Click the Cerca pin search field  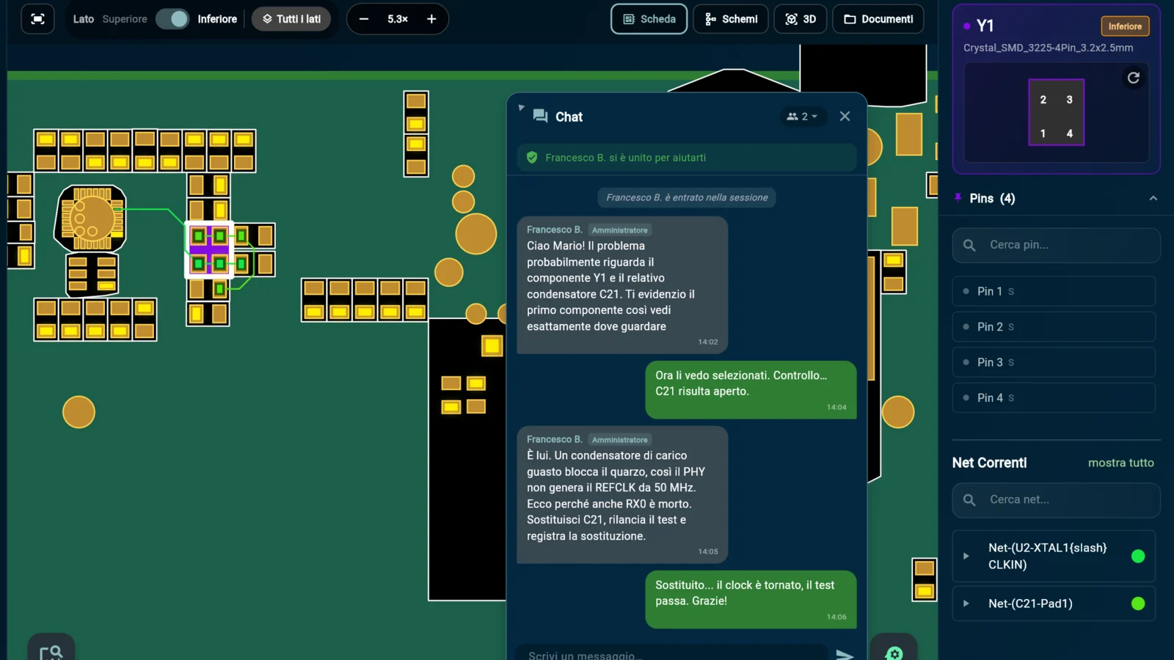[x=1056, y=245]
